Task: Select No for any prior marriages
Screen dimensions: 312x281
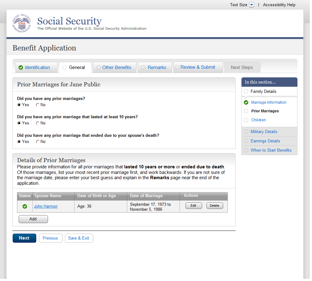Action: [x=37, y=105]
